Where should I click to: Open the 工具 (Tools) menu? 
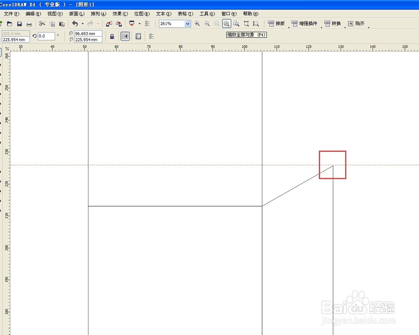click(207, 14)
